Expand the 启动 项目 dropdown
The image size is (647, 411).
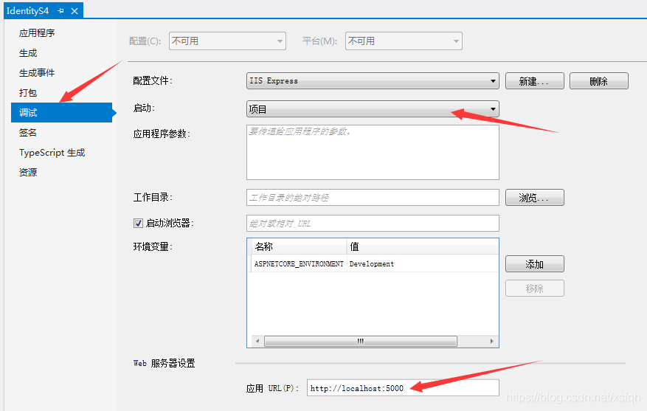coord(373,109)
